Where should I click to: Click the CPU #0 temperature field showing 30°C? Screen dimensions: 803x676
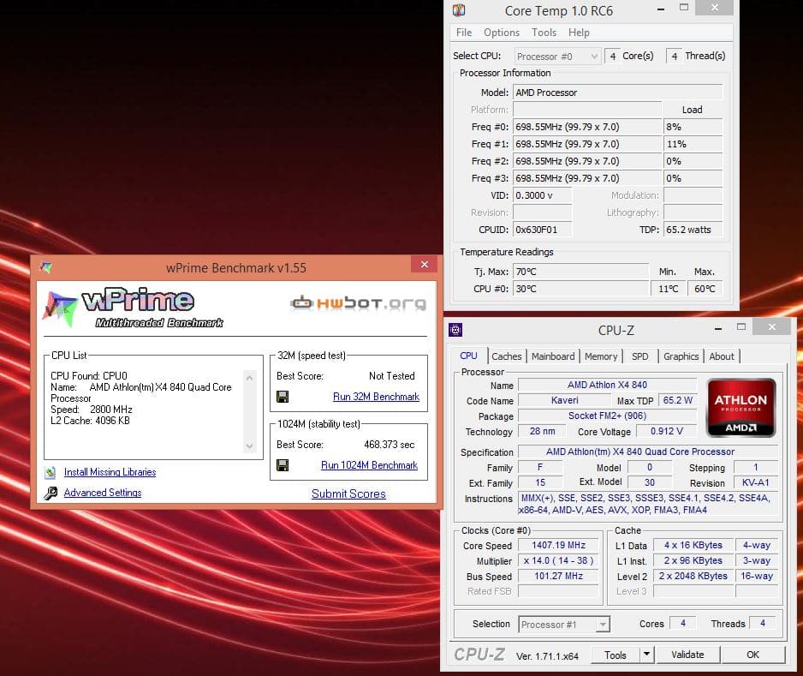click(580, 289)
